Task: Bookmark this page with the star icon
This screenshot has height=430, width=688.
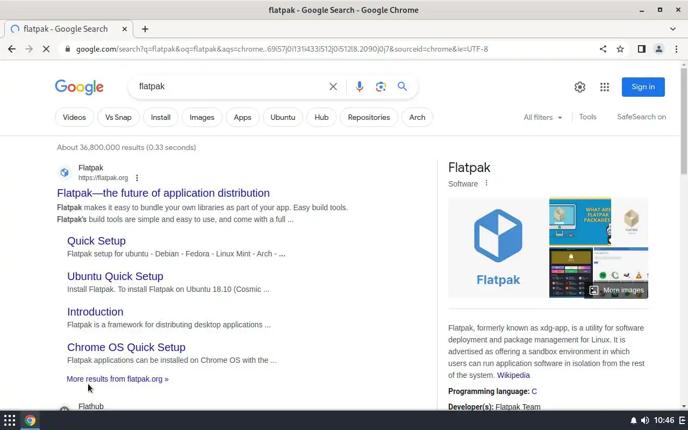Action: (620, 49)
